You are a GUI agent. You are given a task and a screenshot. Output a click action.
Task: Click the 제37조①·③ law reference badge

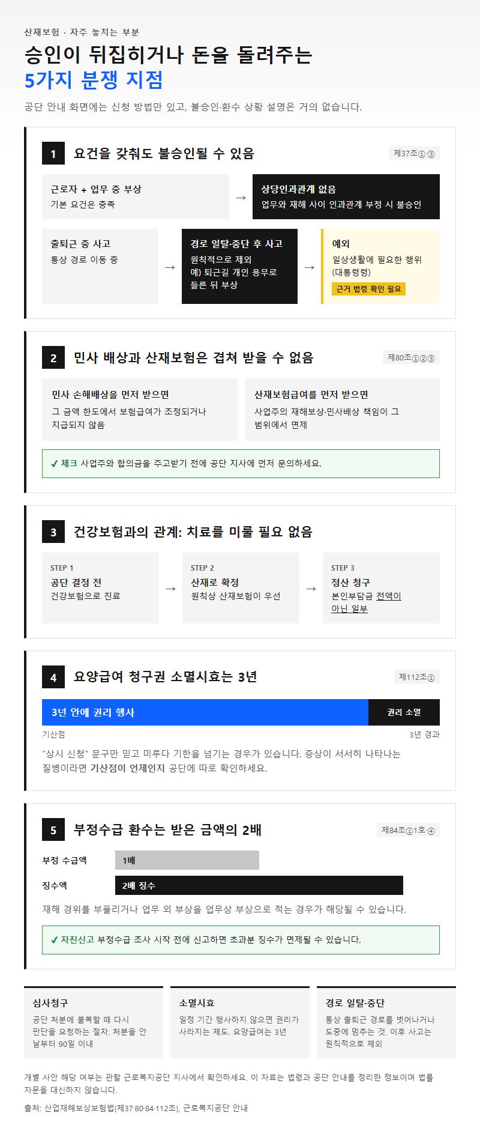[414, 153]
